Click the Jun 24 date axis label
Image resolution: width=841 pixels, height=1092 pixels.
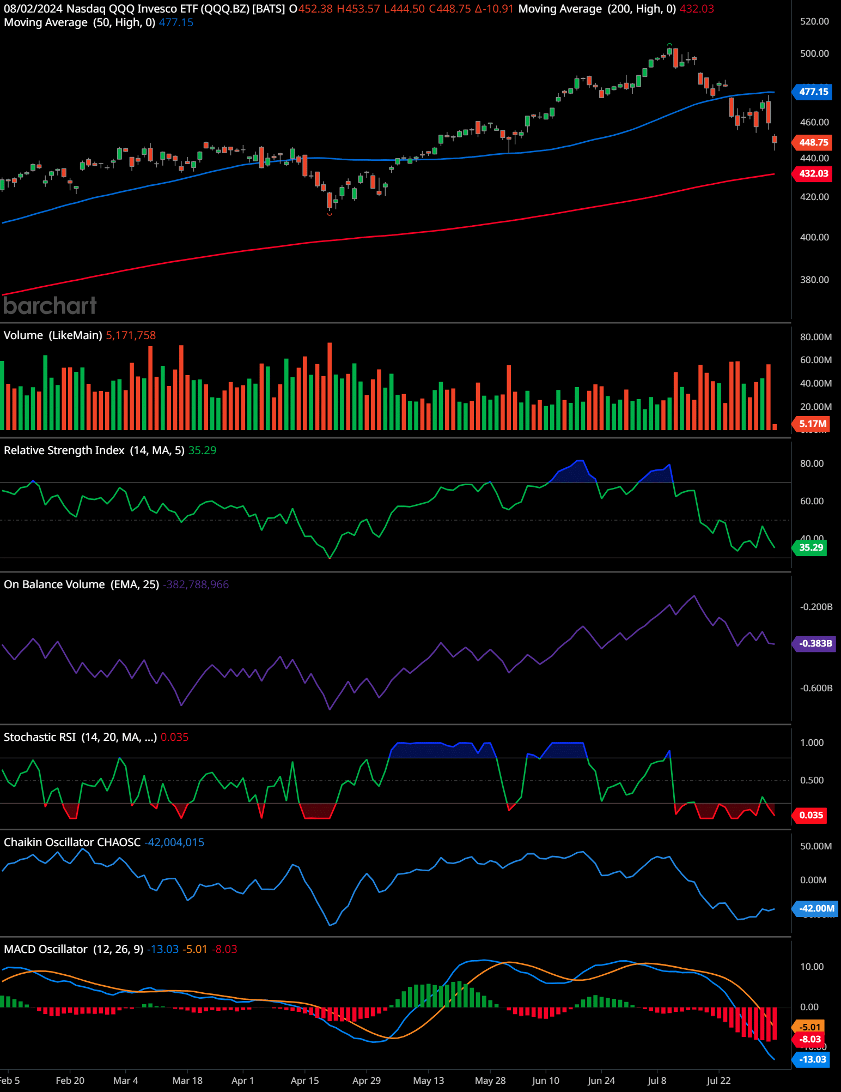pyautogui.click(x=601, y=1081)
